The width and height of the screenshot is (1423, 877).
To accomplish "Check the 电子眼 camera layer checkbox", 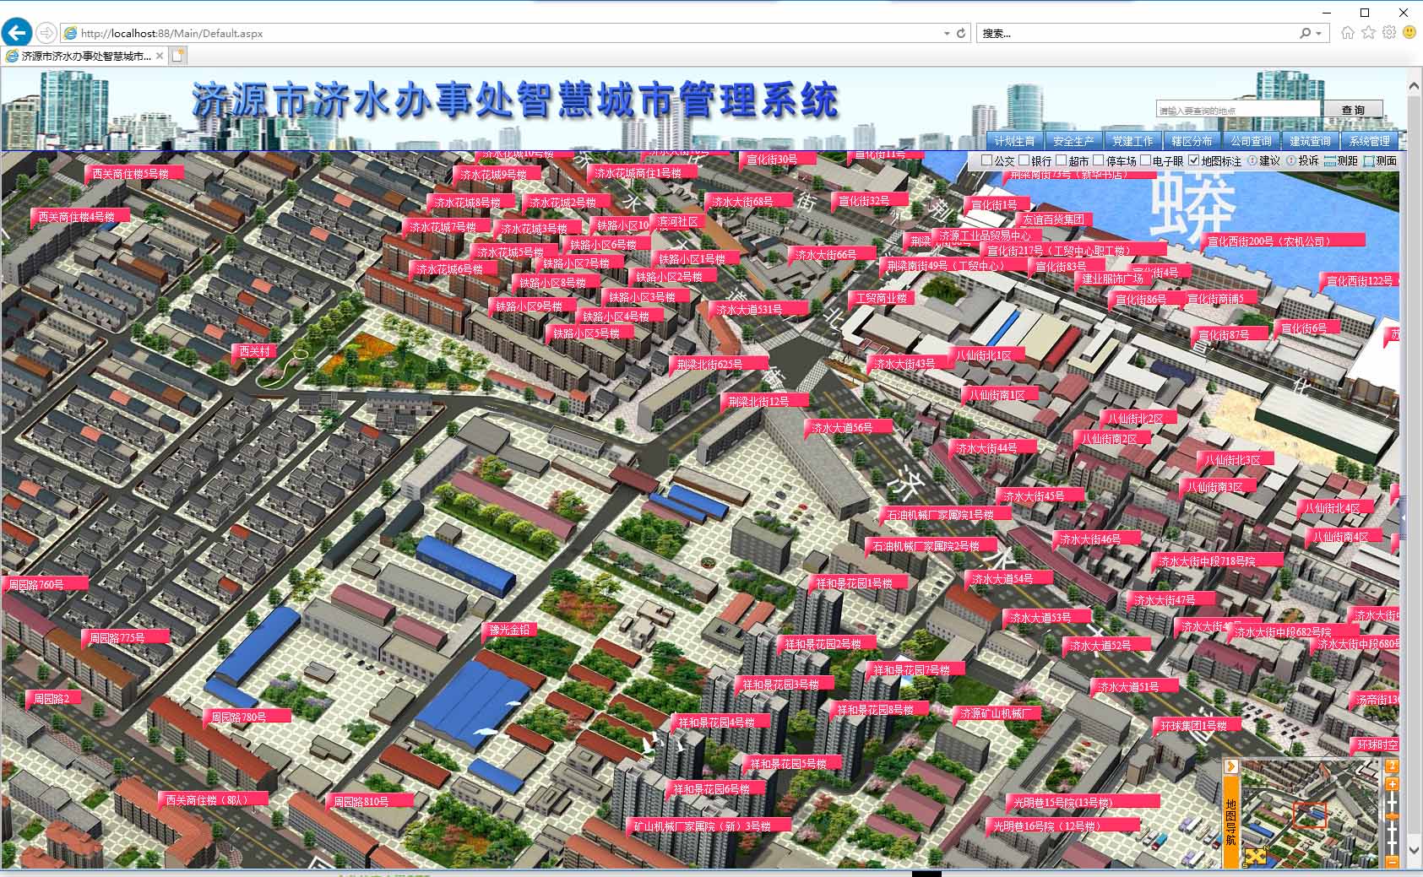I will coord(1143,160).
